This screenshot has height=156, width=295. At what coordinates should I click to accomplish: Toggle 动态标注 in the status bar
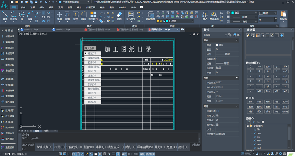click(150, 154)
